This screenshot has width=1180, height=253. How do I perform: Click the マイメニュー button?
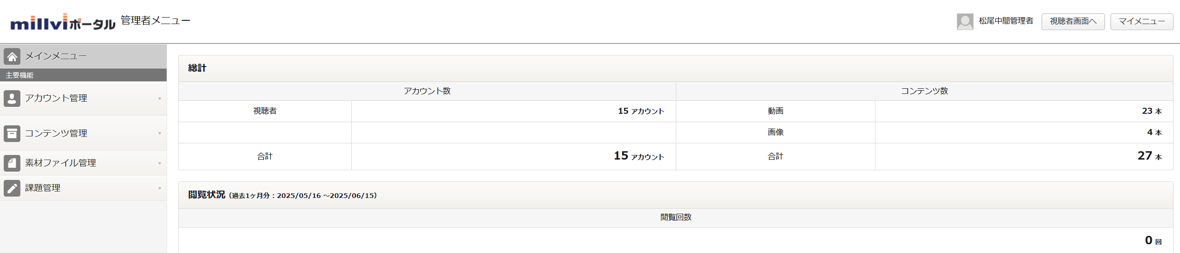pos(1142,22)
